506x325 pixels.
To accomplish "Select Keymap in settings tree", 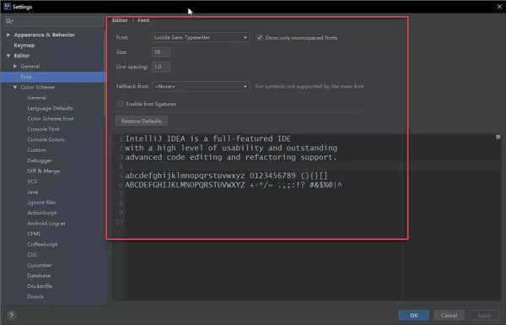I will click(x=24, y=46).
